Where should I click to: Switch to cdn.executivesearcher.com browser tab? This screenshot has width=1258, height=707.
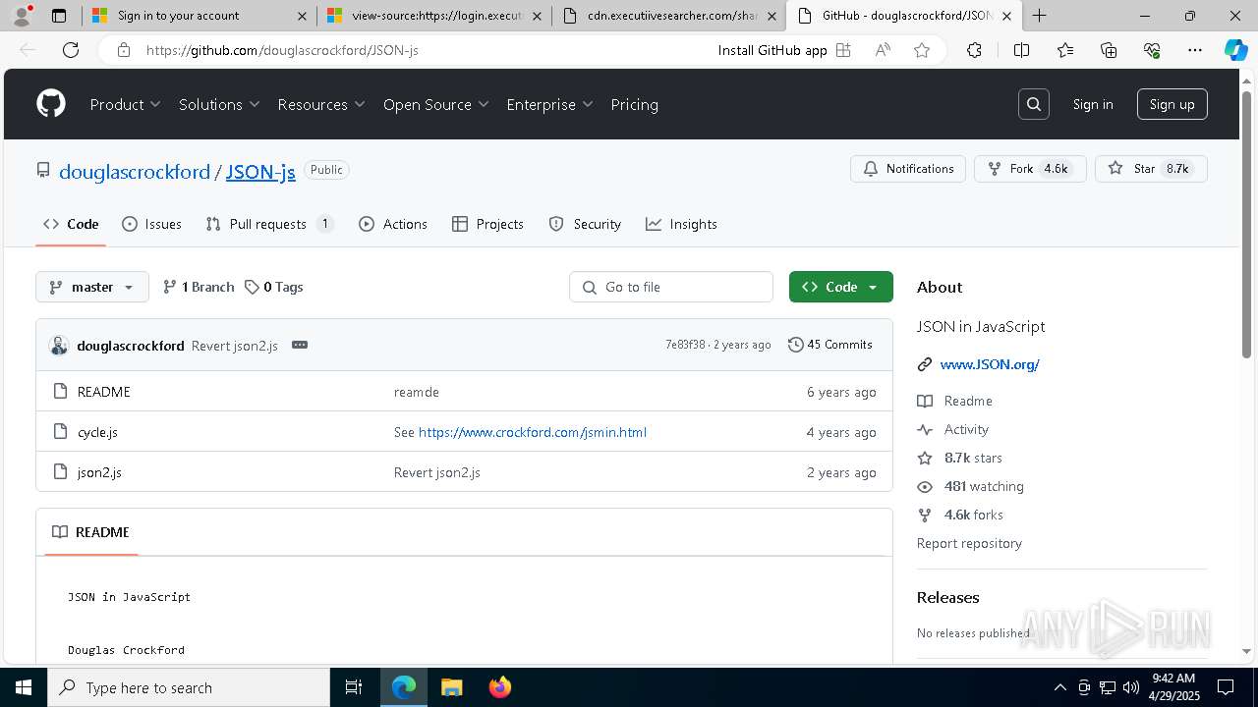[x=669, y=16]
